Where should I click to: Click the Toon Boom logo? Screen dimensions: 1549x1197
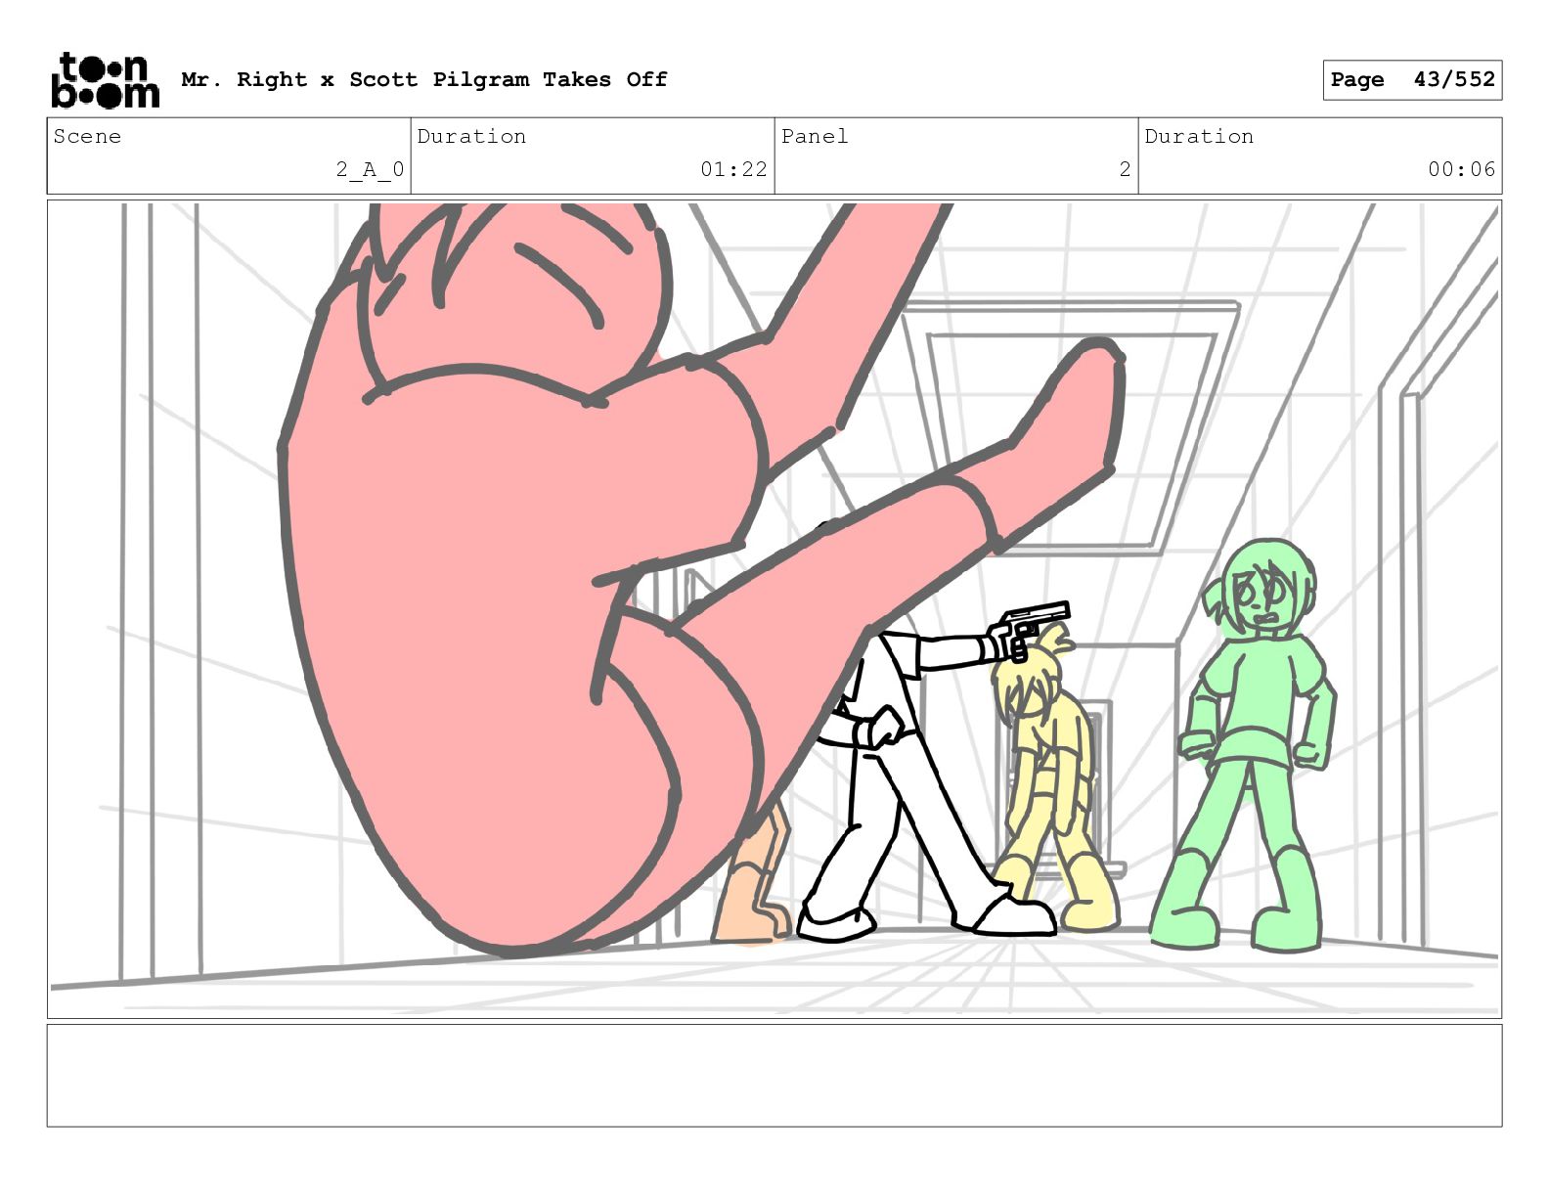(105, 80)
